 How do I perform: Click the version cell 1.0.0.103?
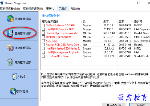[x=108, y=56]
